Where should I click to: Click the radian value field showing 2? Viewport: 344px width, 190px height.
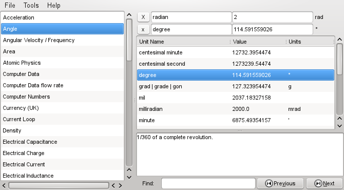(x=273, y=17)
